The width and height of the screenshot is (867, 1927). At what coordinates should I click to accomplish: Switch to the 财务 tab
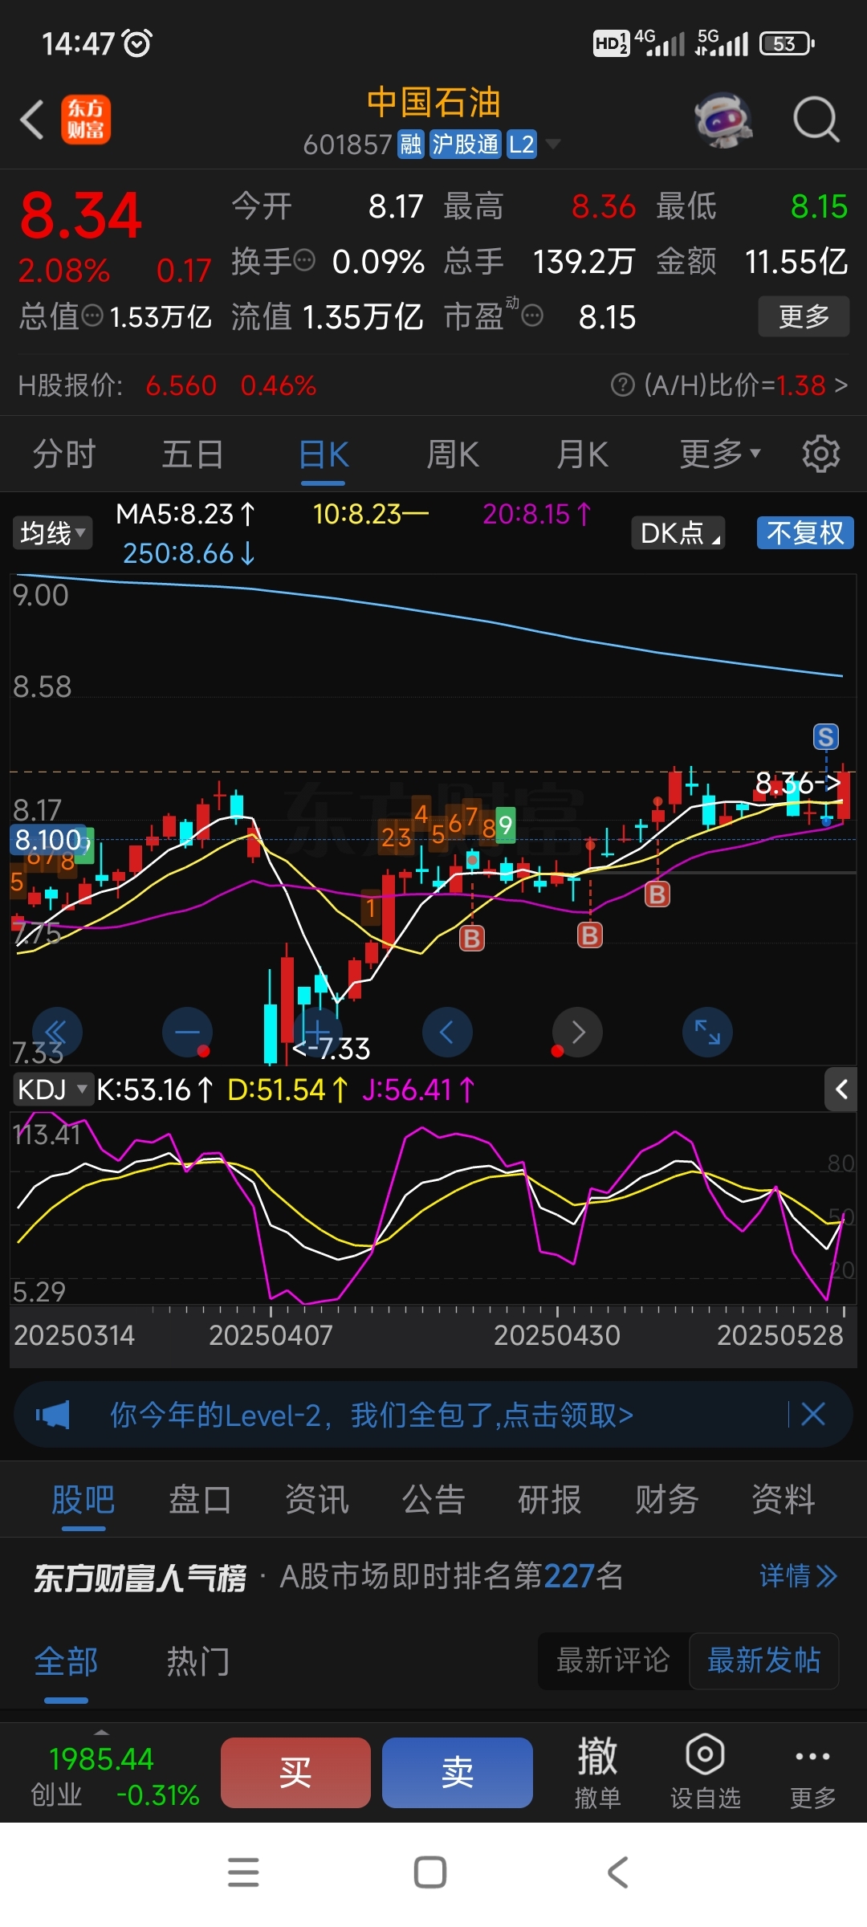click(666, 1499)
